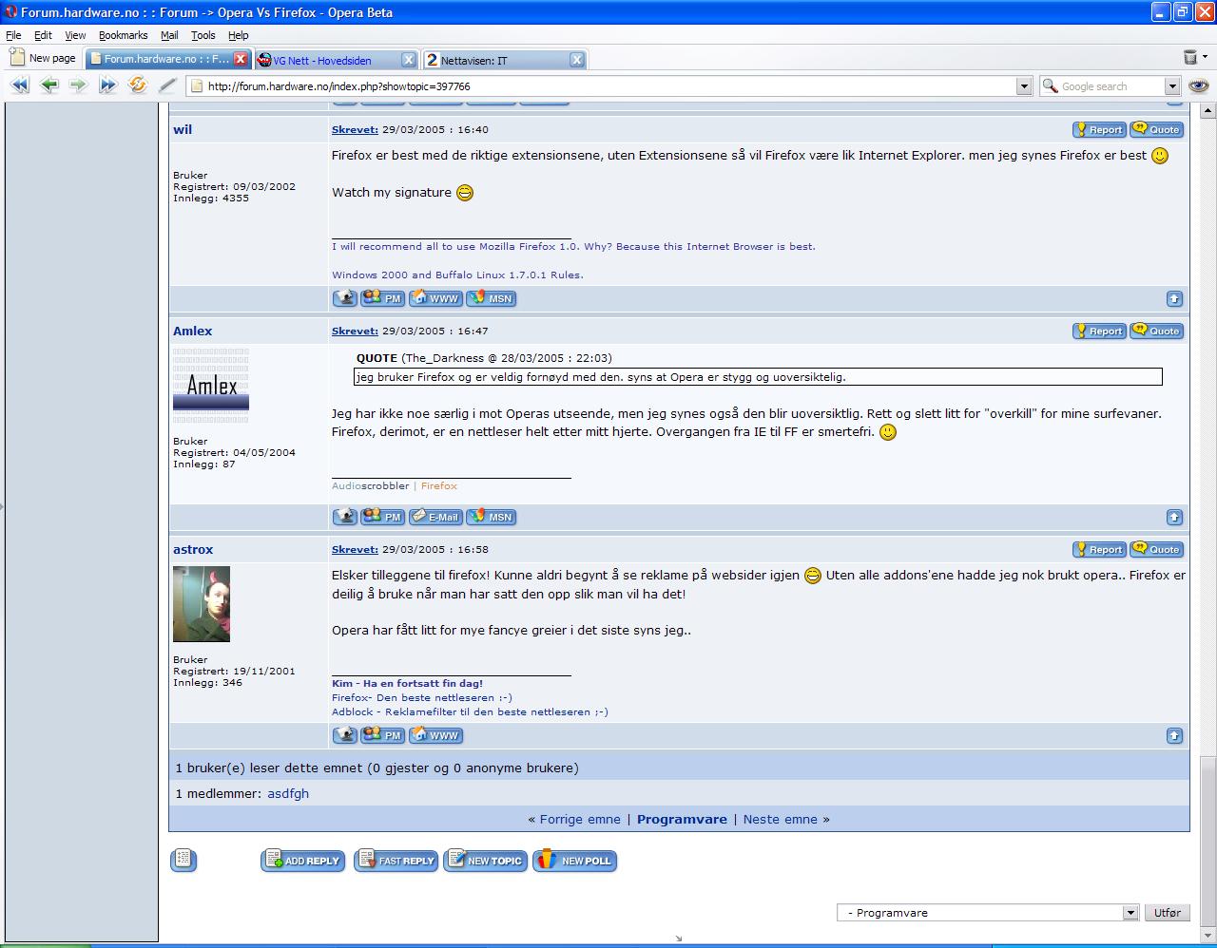Click the fast forward navigation icon
This screenshot has width=1217, height=948.
[x=108, y=85]
